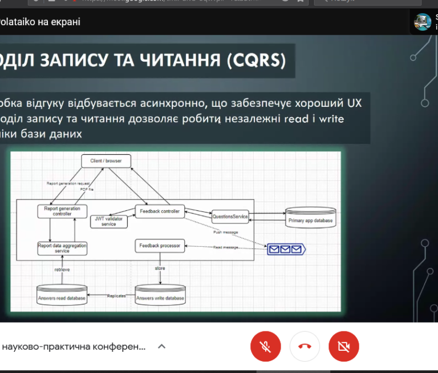Click the participant avatar thumbnail
This screenshot has width=438, height=373.
point(423,22)
